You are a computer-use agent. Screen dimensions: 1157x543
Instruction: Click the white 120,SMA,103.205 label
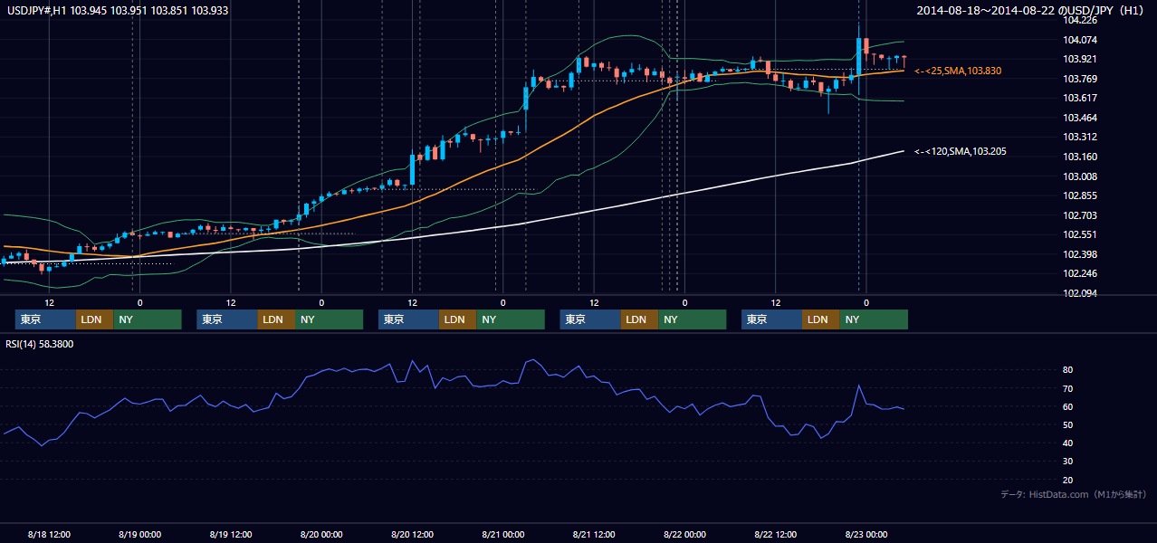(x=961, y=151)
